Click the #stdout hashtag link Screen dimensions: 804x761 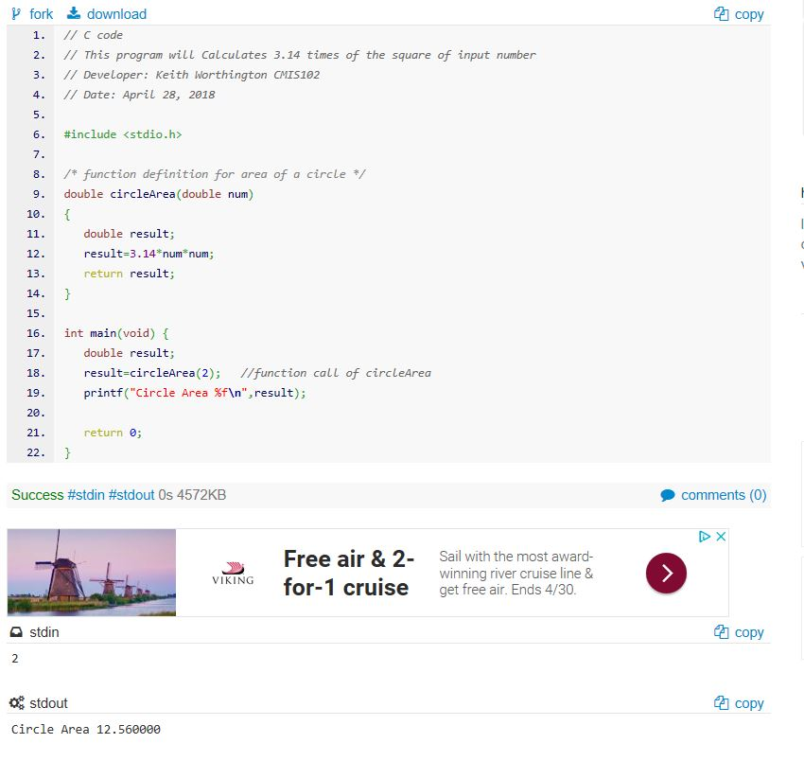[x=131, y=495]
